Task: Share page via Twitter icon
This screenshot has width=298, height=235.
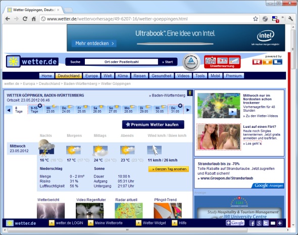Action: click(x=266, y=223)
